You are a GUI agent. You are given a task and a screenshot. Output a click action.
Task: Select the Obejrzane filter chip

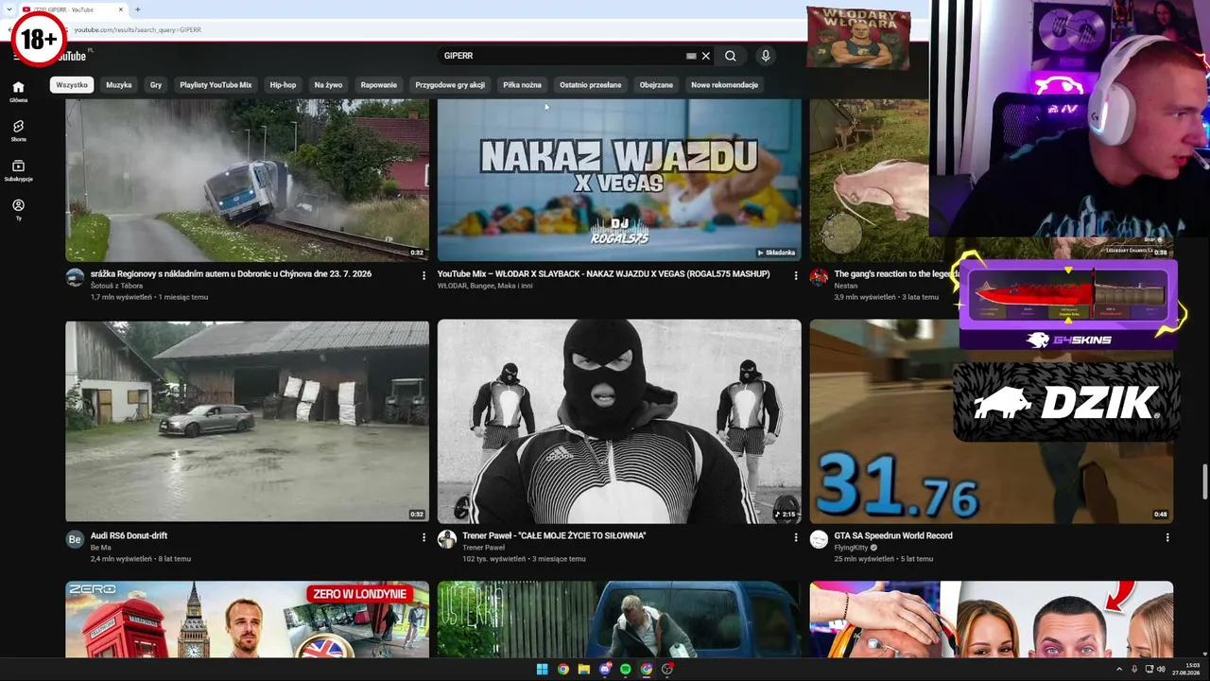[x=656, y=85]
